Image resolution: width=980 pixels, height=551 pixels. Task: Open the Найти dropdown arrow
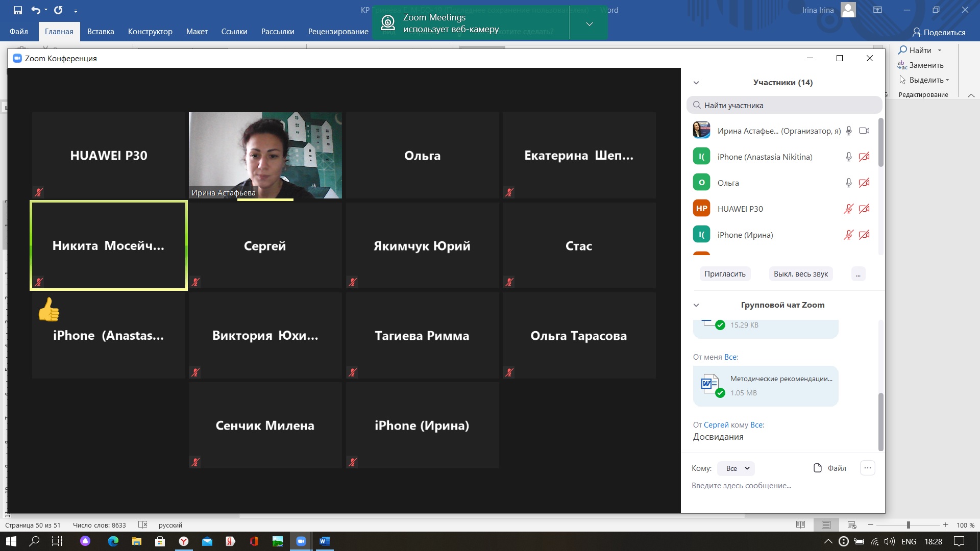[940, 51]
